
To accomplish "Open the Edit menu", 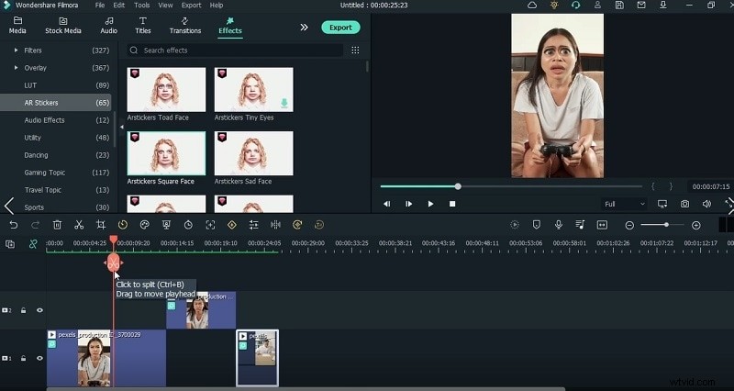I will 119,6.
